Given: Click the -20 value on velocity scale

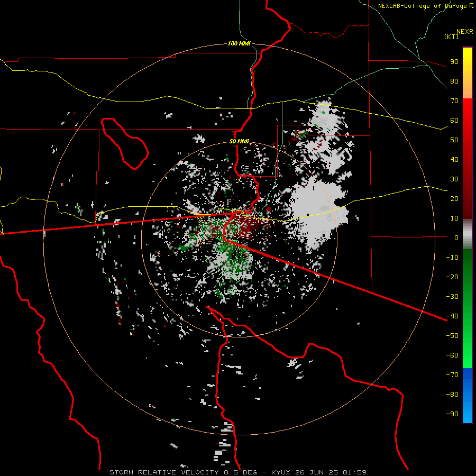Looking at the screenshot, I should click(452, 277).
